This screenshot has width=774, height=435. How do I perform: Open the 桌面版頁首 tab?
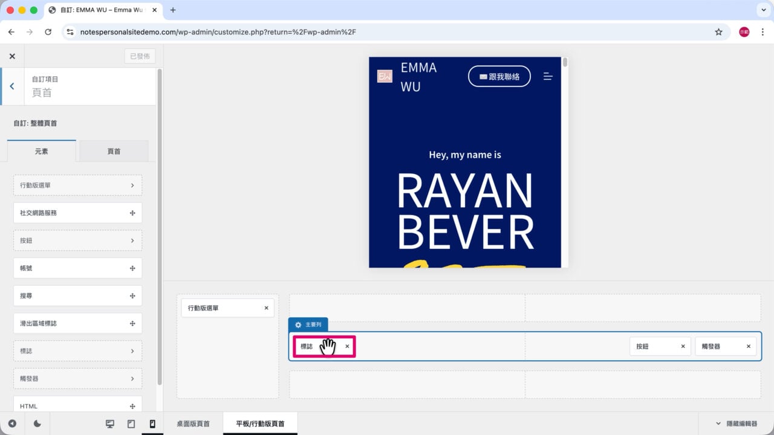click(x=193, y=424)
